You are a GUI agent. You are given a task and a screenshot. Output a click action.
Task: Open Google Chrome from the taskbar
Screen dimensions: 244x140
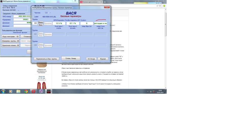[x=26, y=91]
